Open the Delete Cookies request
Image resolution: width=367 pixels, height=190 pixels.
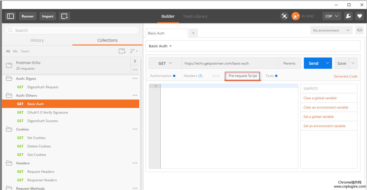70,146
